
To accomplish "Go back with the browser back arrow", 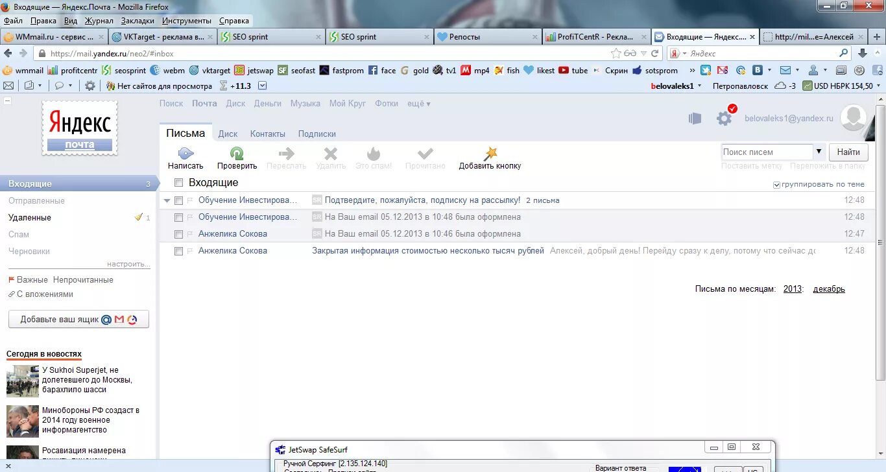I will pyautogui.click(x=8, y=54).
